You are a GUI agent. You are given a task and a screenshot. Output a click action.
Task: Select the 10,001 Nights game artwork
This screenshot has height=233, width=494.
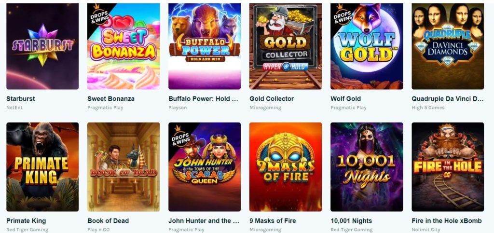(x=367, y=167)
